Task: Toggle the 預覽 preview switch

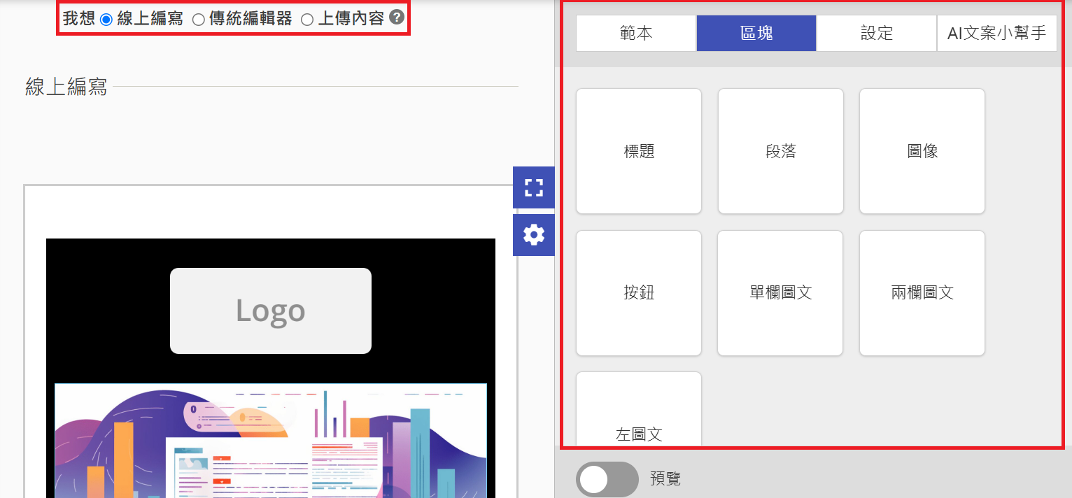Action: click(x=607, y=479)
